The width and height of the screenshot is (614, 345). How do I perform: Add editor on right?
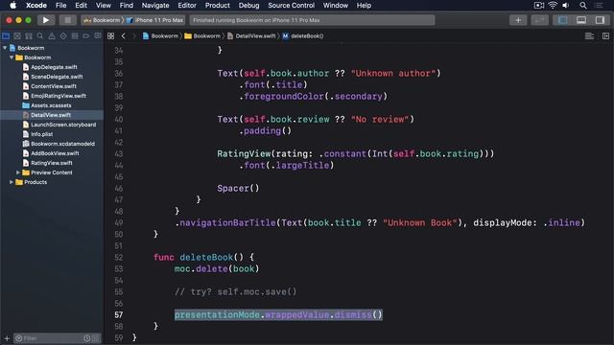tap(605, 36)
